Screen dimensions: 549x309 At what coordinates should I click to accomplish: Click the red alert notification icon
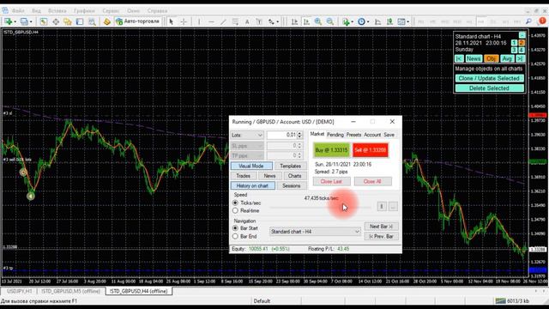point(542,21)
